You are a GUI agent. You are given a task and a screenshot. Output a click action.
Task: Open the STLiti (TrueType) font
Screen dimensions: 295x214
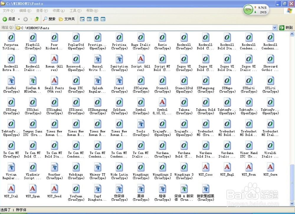coord(270,80)
